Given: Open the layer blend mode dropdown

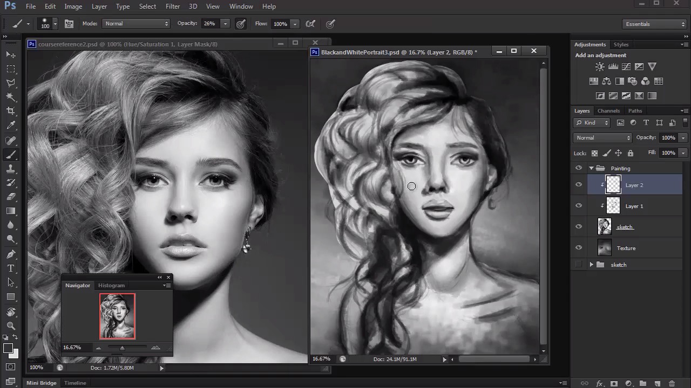Looking at the screenshot, I should coord(602,138).
